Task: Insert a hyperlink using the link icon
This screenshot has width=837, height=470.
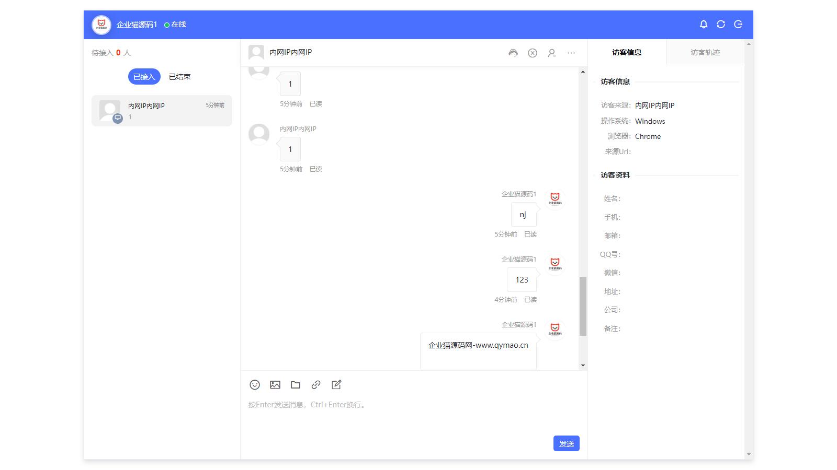Action: click(x=316, y=384)
